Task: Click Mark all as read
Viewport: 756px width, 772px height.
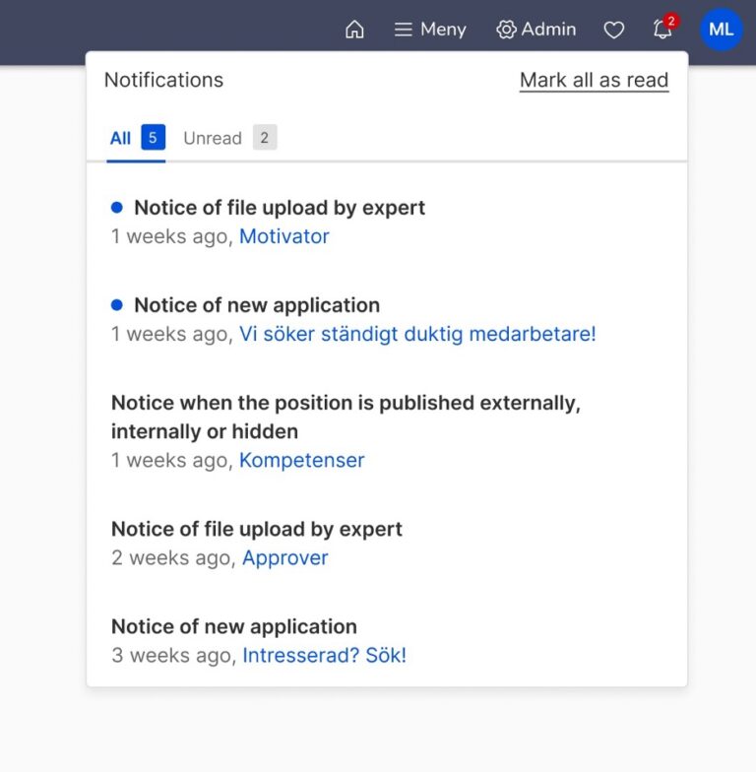Action: (x=594, y=81)
